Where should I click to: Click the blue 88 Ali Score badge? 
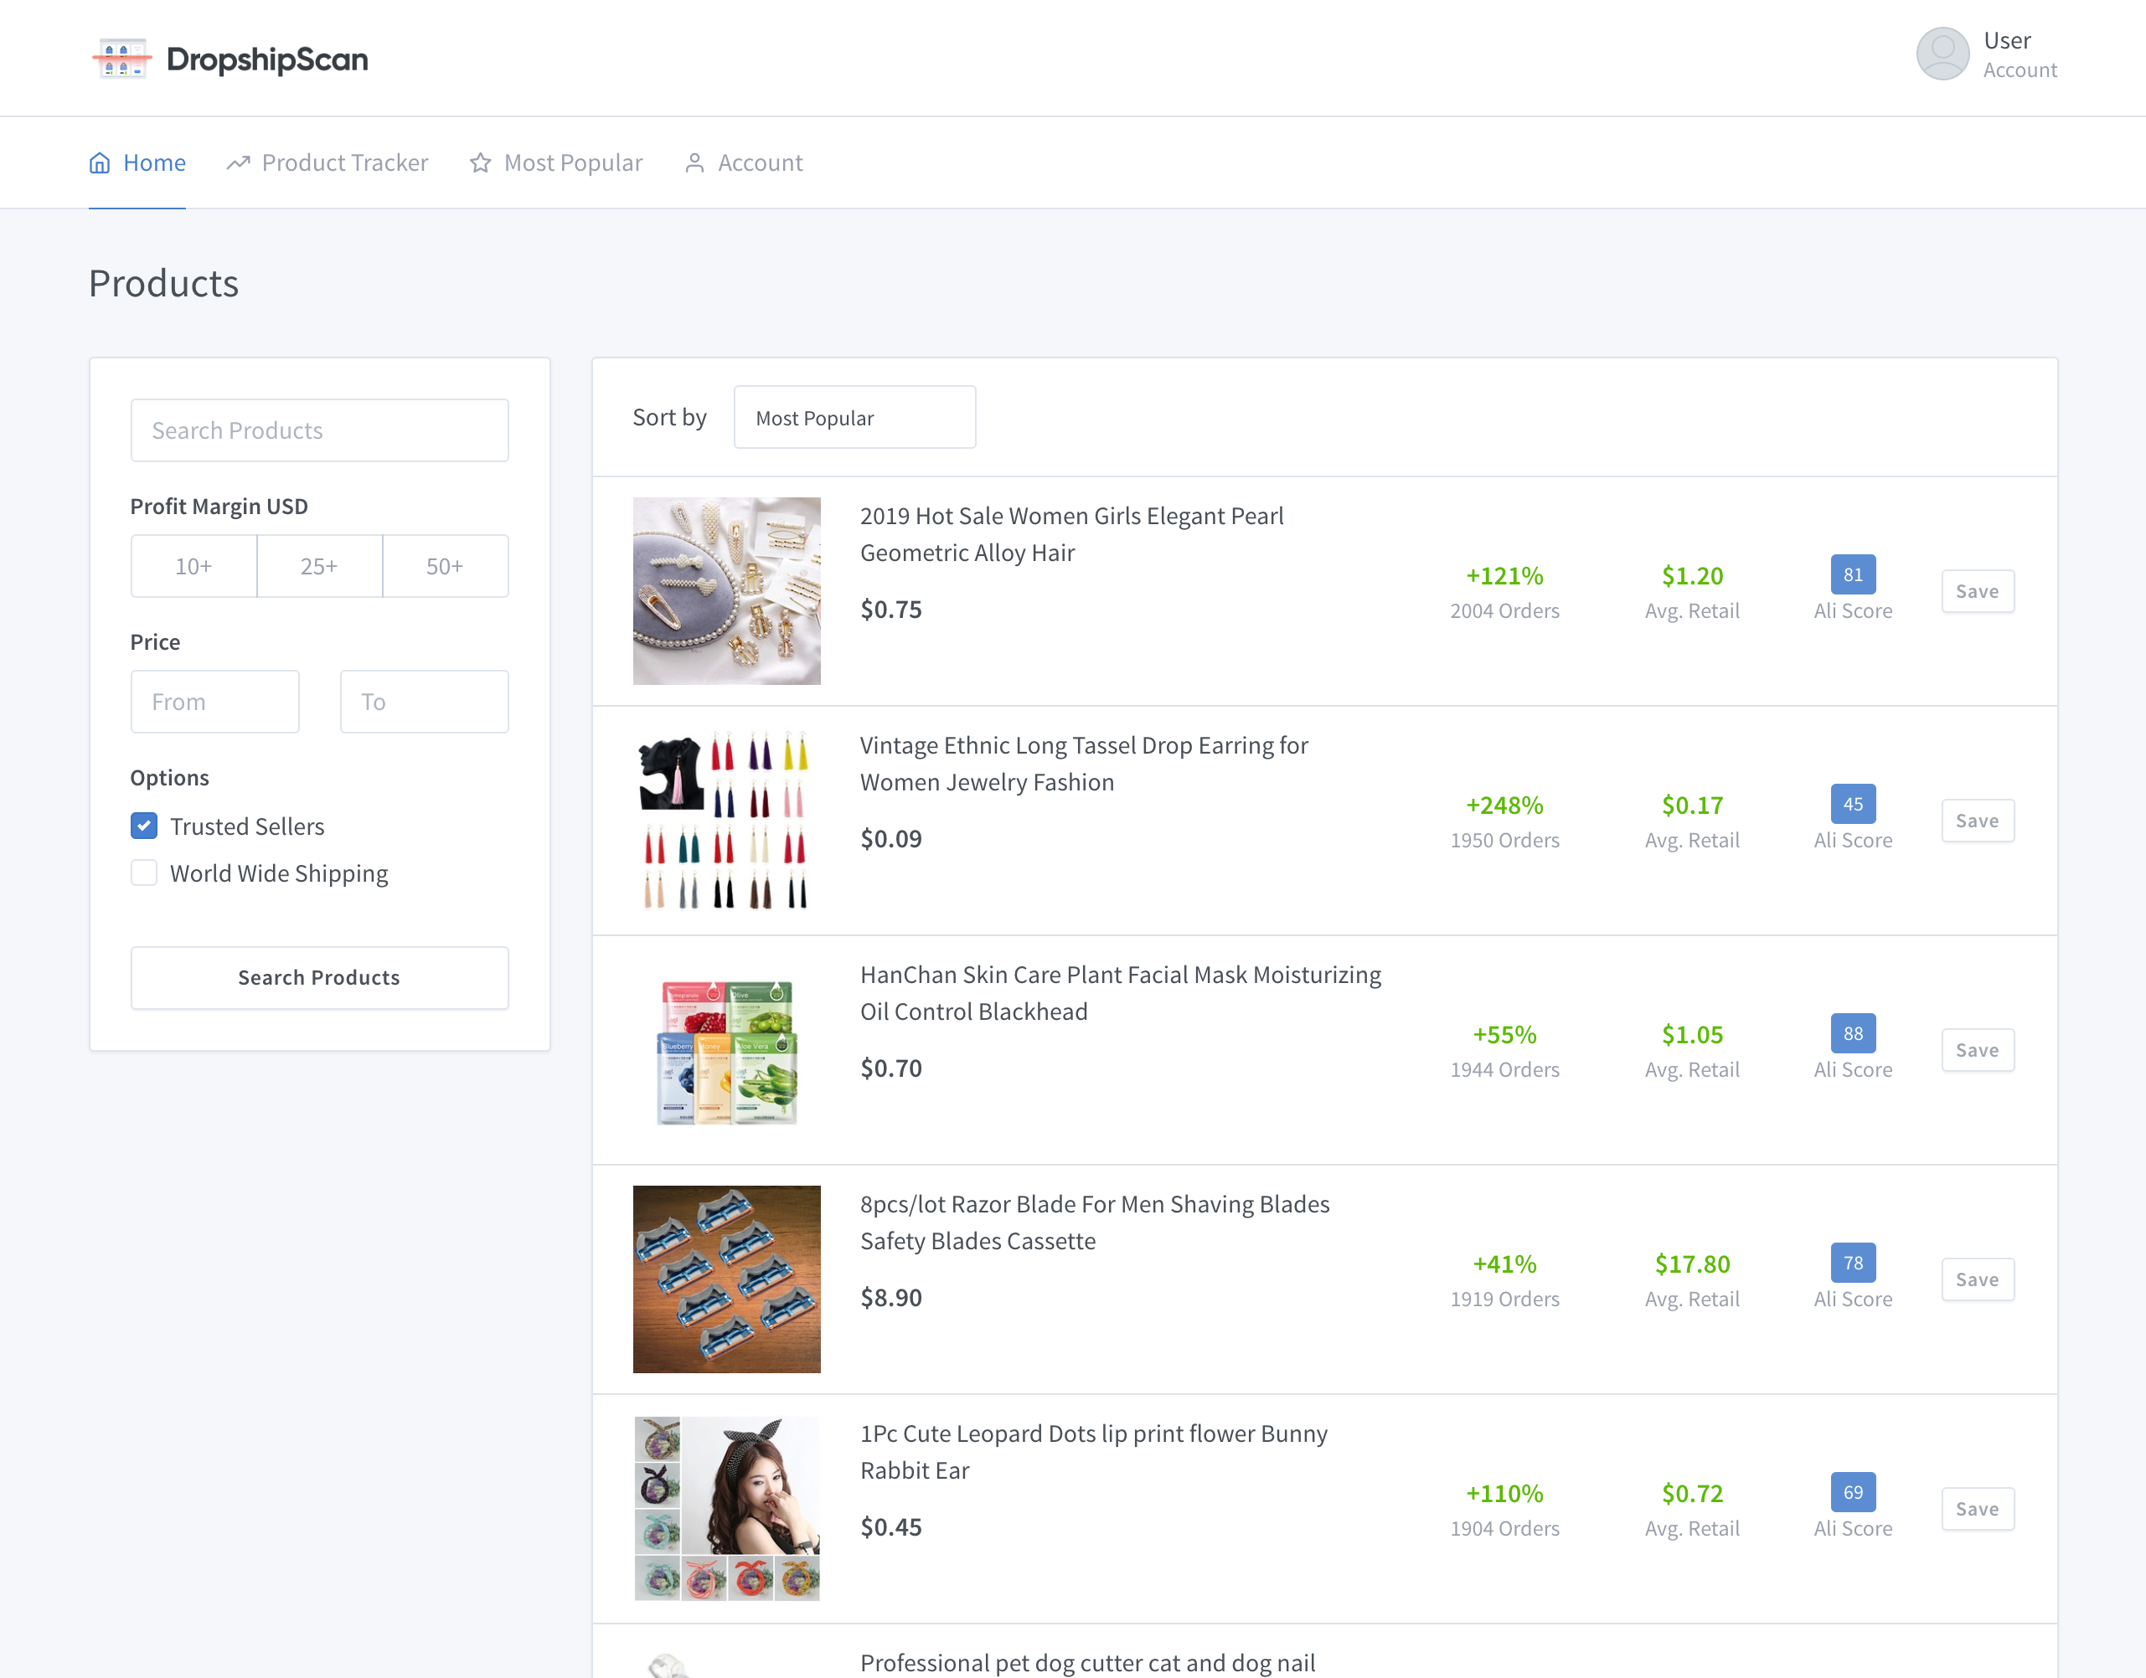pos(1852,1033)
